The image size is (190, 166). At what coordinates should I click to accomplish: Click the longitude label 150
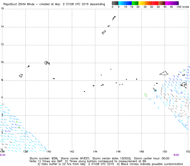[x=165, y=151]
